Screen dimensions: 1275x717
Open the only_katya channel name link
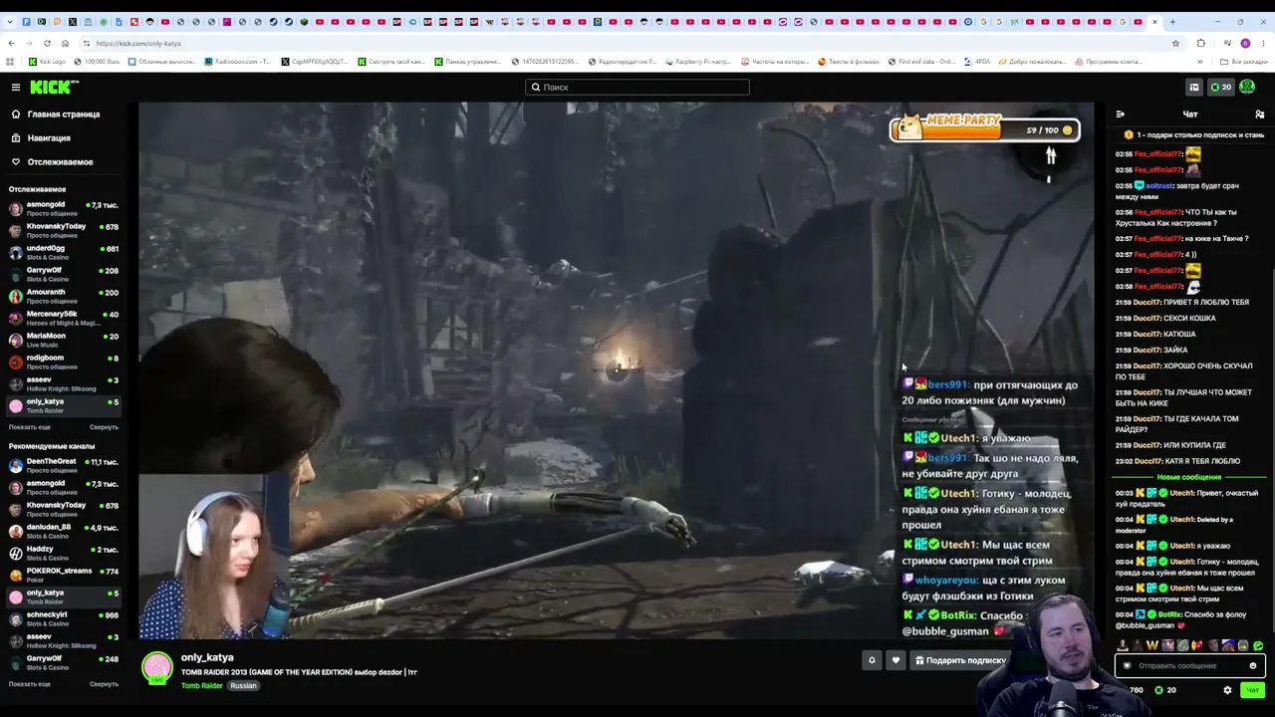tap(207, 658)
